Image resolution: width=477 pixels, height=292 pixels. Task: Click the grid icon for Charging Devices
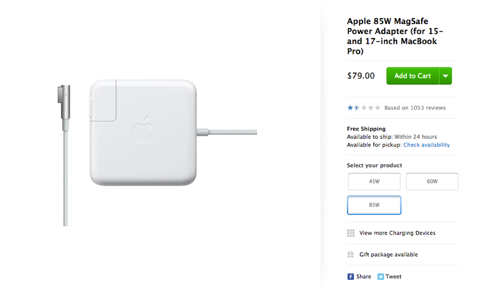click(x=351, y=233)
